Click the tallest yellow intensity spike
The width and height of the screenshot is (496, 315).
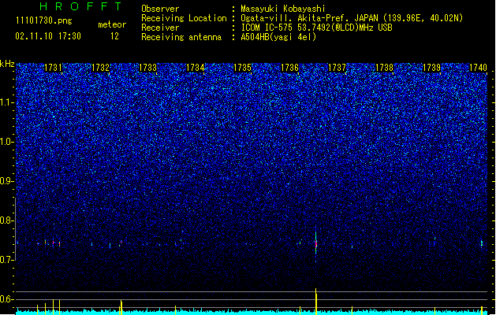(315, 301)
